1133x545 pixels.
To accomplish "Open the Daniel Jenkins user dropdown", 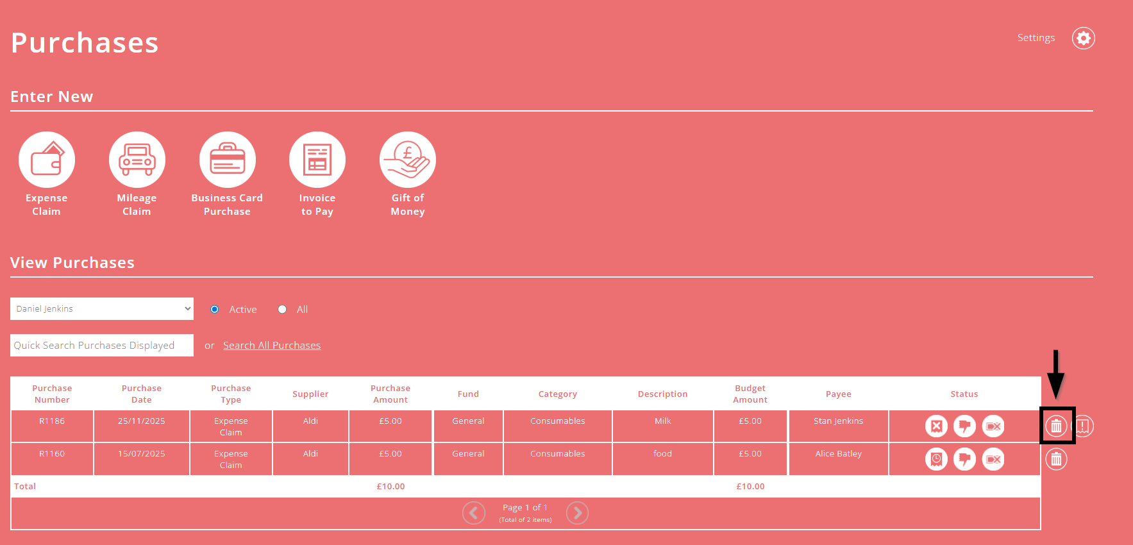I will [x=102, y=308].
